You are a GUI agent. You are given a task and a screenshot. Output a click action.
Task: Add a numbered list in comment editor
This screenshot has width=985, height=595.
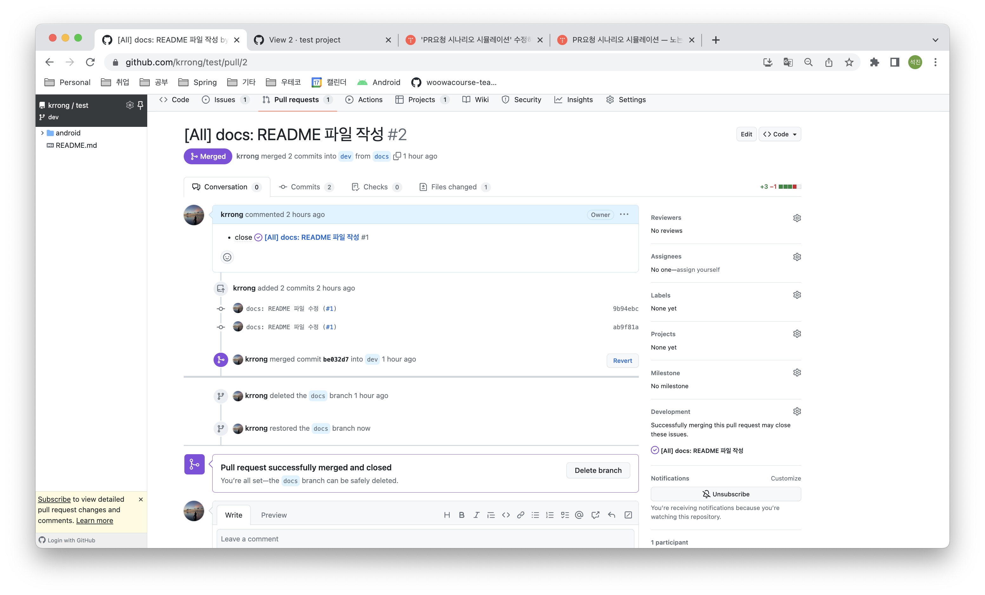(x=550, y=515)
